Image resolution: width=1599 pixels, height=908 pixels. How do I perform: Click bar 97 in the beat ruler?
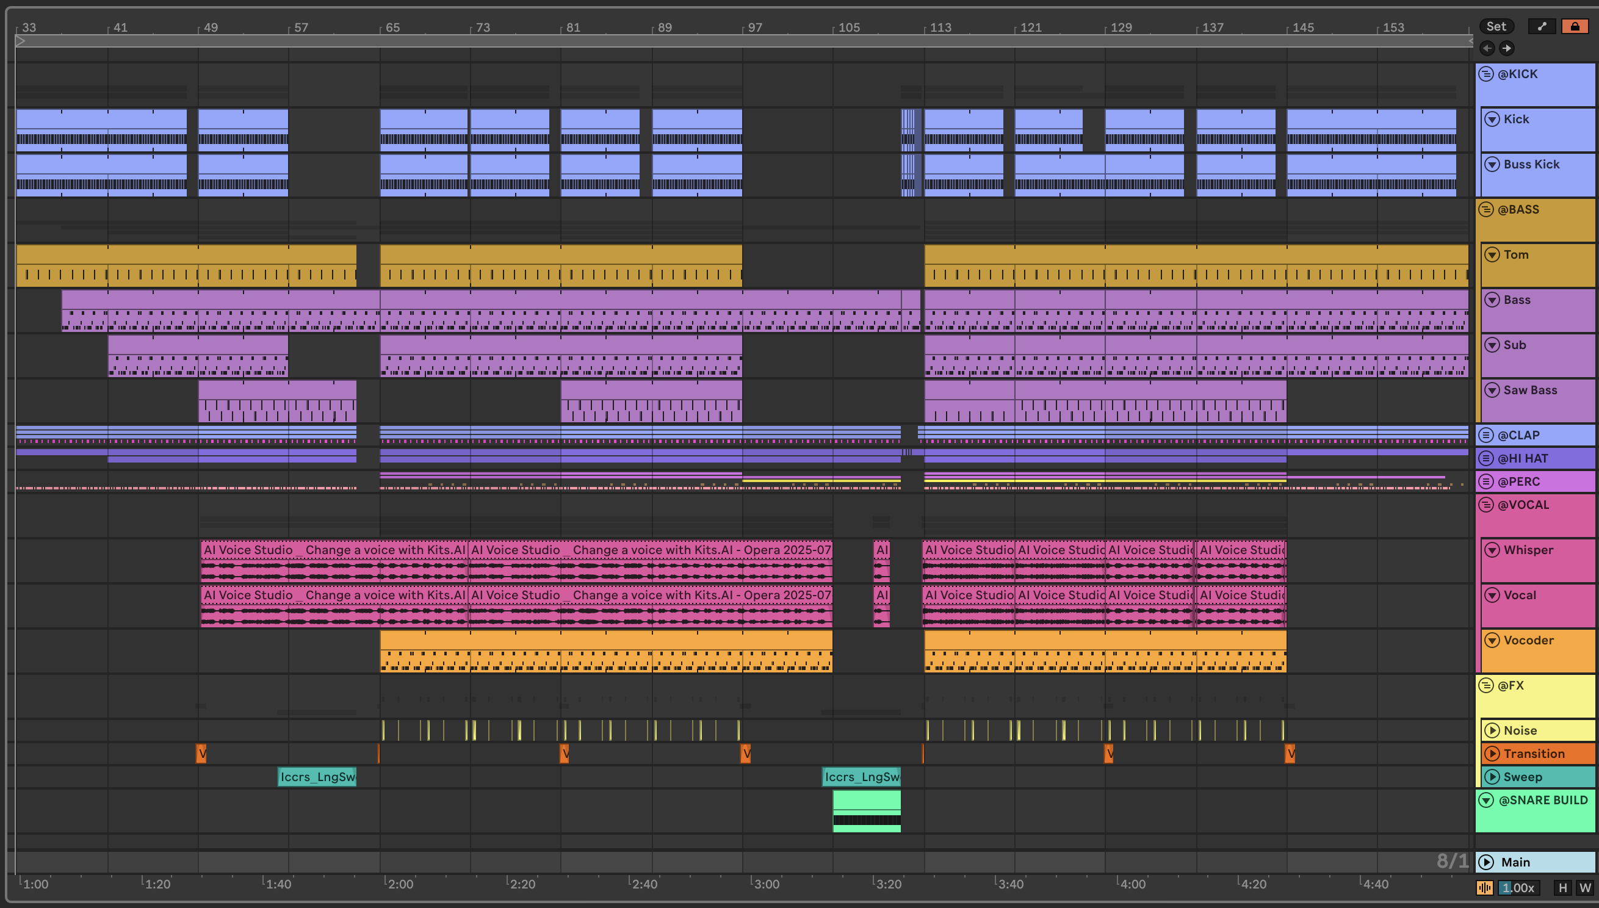click(754, 27)
